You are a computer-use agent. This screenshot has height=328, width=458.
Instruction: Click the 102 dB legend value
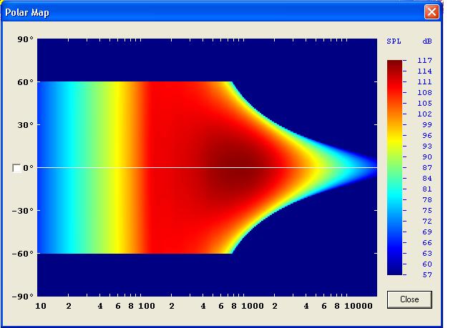click(424, 114)
